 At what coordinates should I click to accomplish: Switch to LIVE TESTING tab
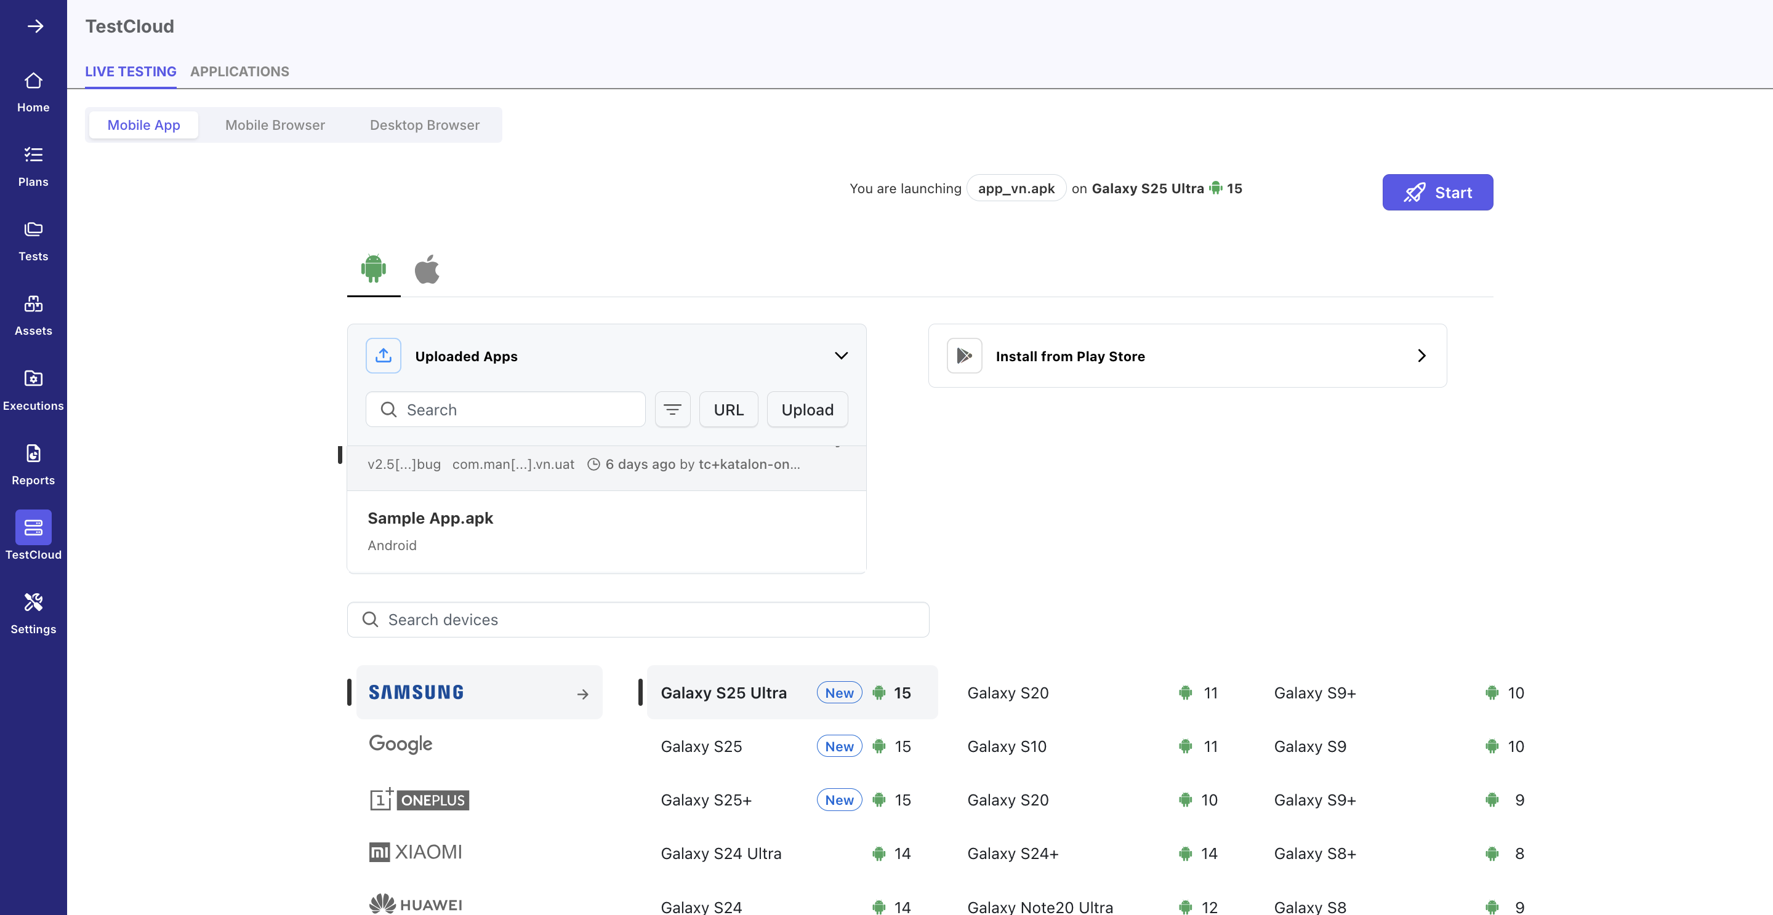click(x=131, y=71)
